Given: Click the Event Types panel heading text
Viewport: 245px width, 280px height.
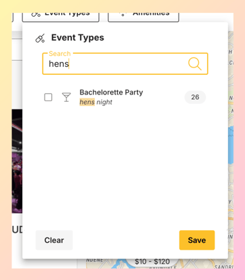Looking at the screenshot, I should tap(78, 38).
